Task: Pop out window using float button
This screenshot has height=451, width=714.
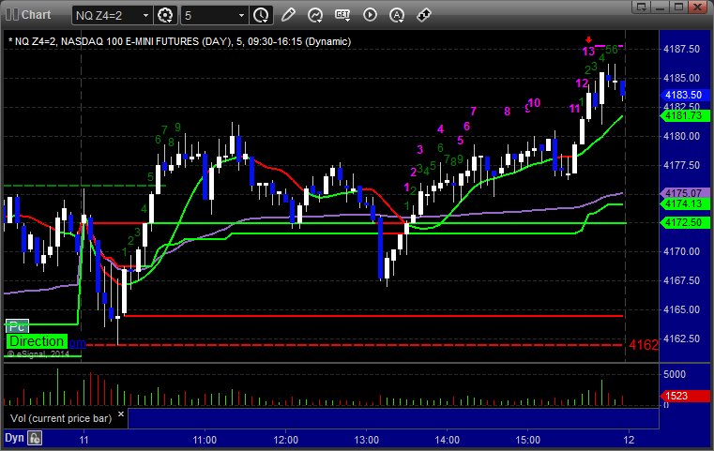Action: click(x=642, y=7)
